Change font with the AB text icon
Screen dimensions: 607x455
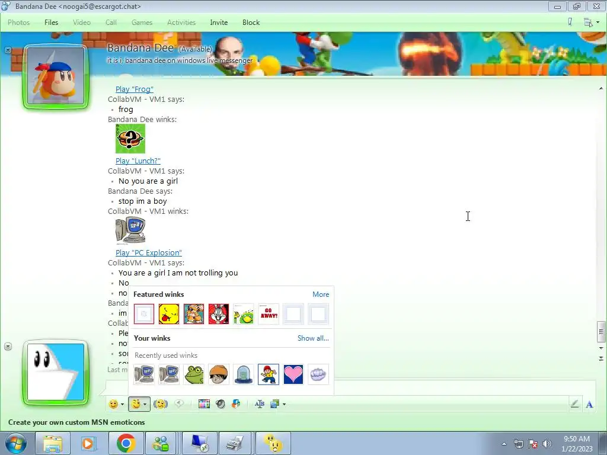260,404
